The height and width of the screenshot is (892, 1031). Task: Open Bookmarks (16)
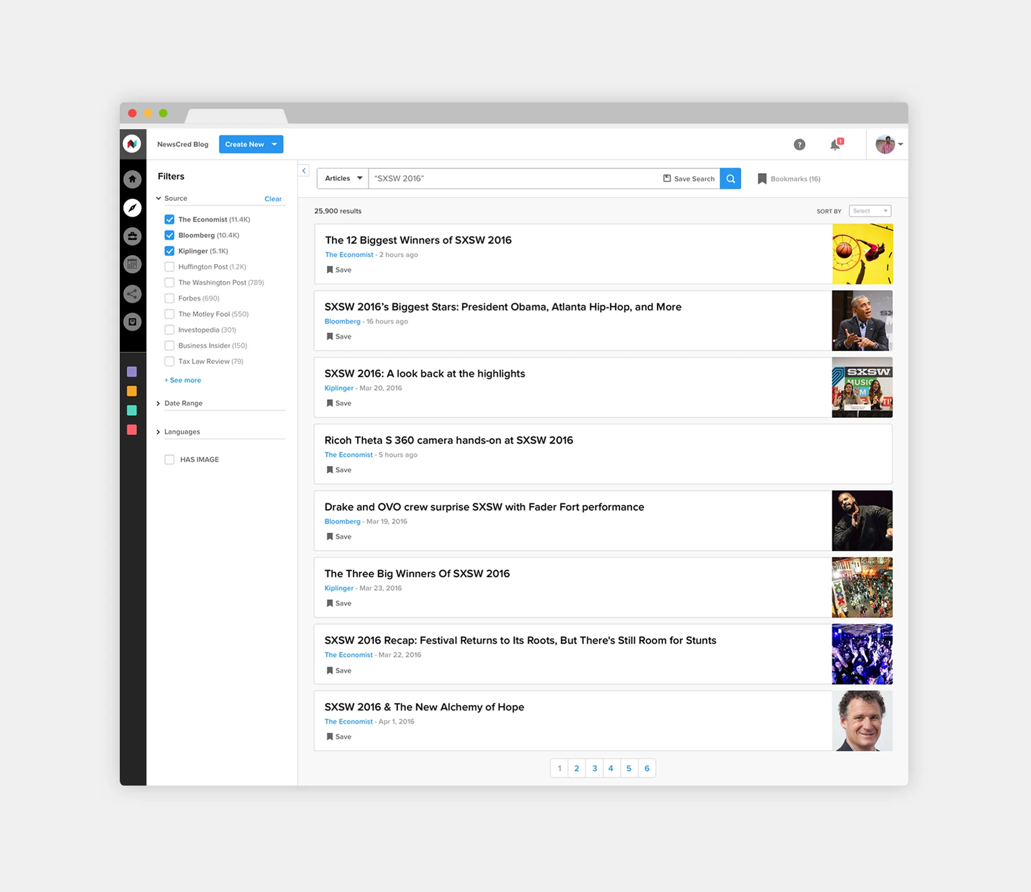(789, 179)
